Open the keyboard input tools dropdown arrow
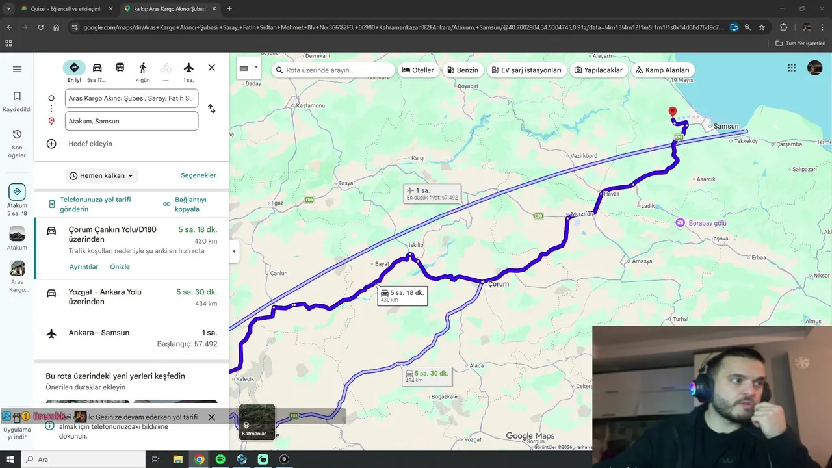This screenshot has width=832, height=468. coord(256,67)
